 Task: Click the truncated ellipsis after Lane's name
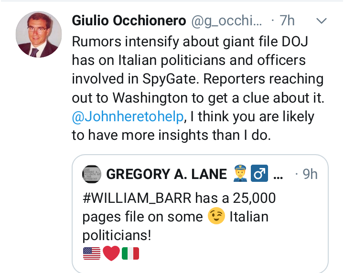click(278, 175)
